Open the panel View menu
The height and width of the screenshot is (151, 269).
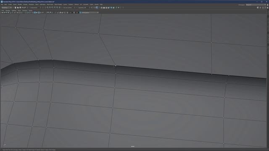[3, 10]
